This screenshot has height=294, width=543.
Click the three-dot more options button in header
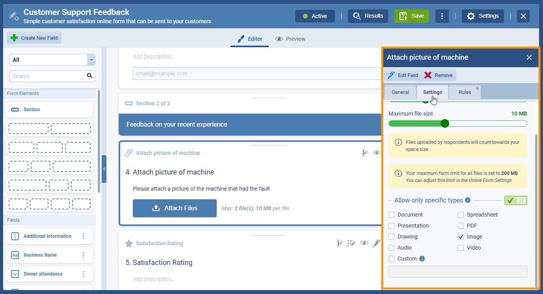pyautogui.click(x=442, y=16)
